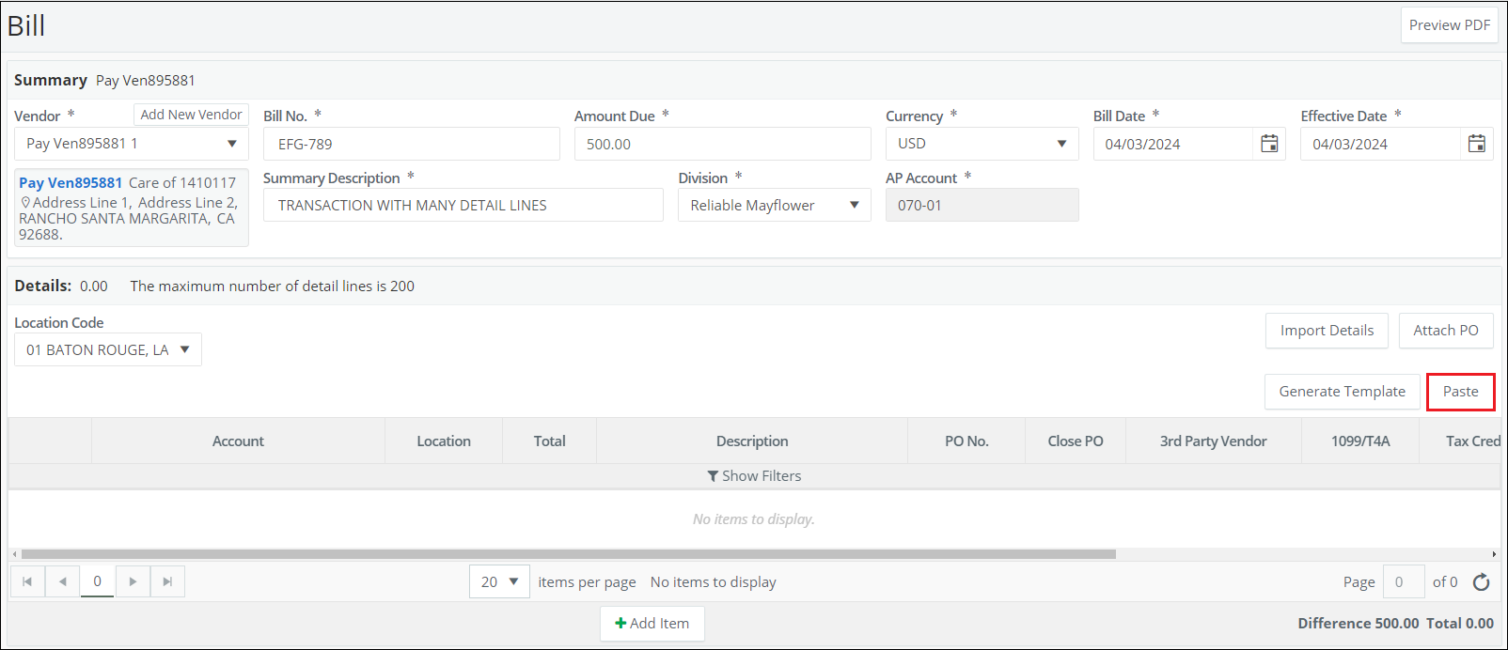Click the 'Bill' page title
This screenshot has width=1508, height=650.
click(x=26, y=25)
